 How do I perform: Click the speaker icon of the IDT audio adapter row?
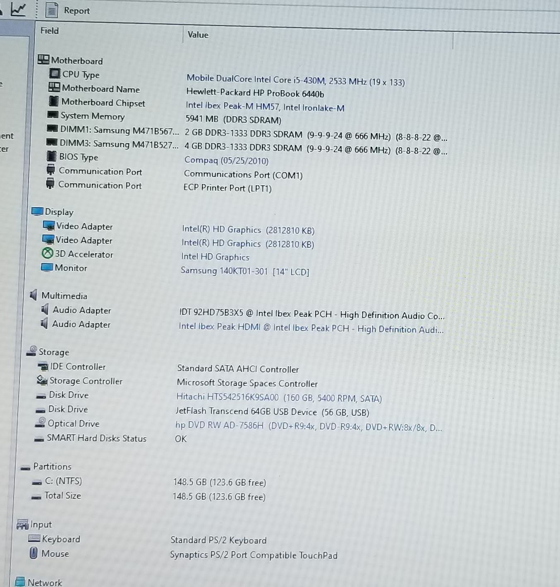[x=45, y=309]
